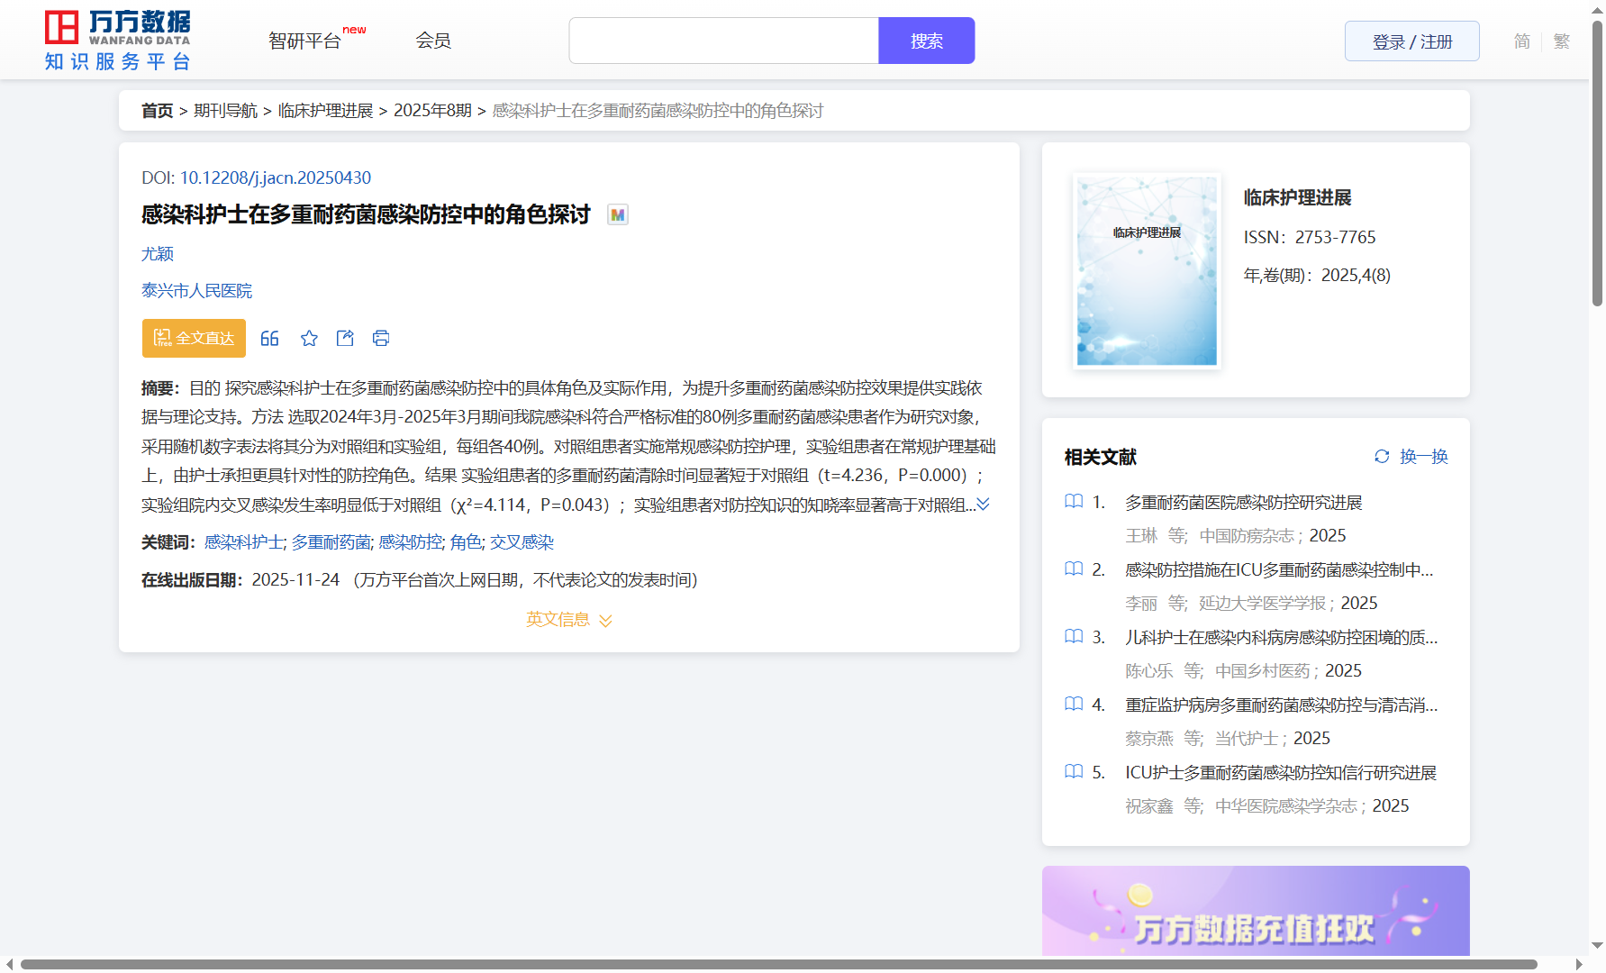Click the M badge beside article title
1606x973 pixels.
[617, 214]
